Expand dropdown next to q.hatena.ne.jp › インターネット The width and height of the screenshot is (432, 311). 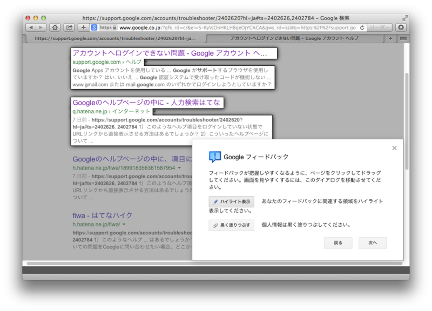(x=154, y=112)
